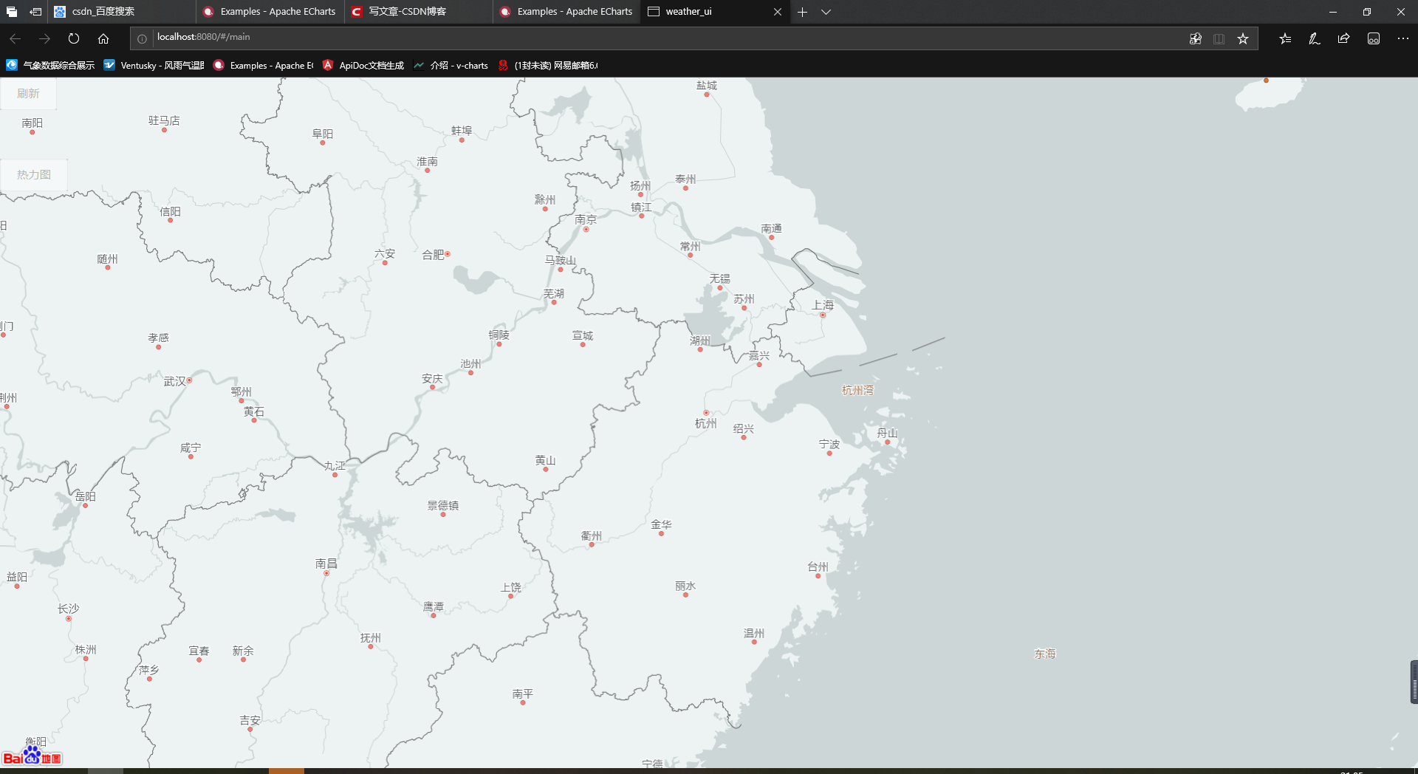Switch to 写文章-CSDN博客 tab
The height and width of the screenshot is (774, 1418).
[x=419, y=12]
